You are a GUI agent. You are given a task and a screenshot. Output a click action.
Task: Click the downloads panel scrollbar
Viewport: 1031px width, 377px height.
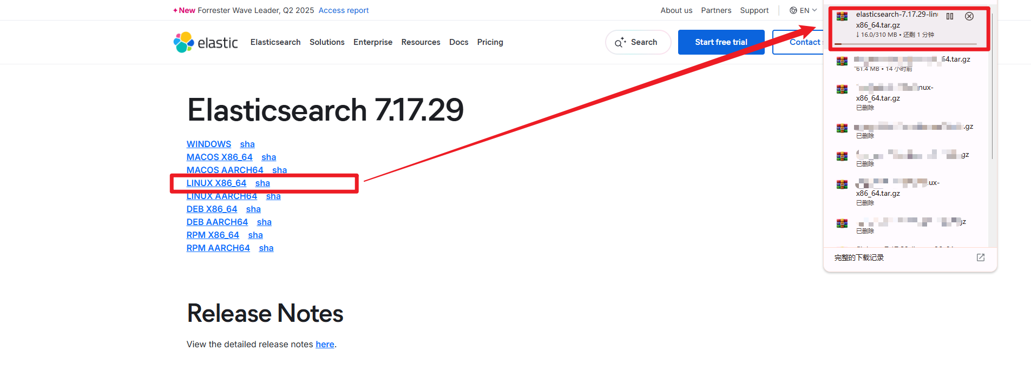(992, 87)
